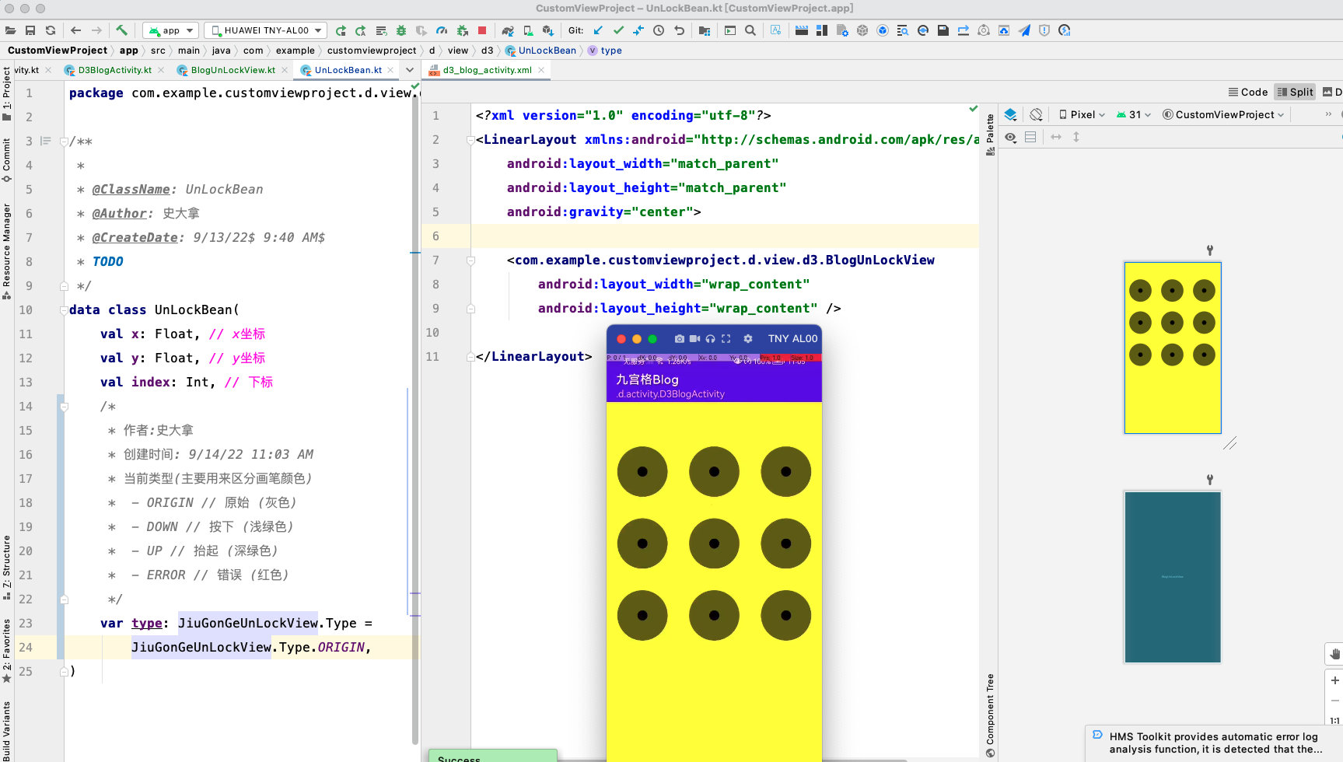Open the Structure tool window
This screenshot has height=762, width=1343.
pos(6,568)
